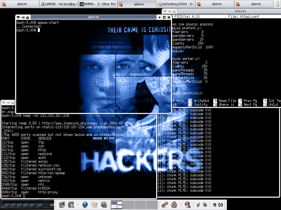Click the "dule worker.c>" line in Pico
The image size is (281, 210).
(x=186, y=59)
